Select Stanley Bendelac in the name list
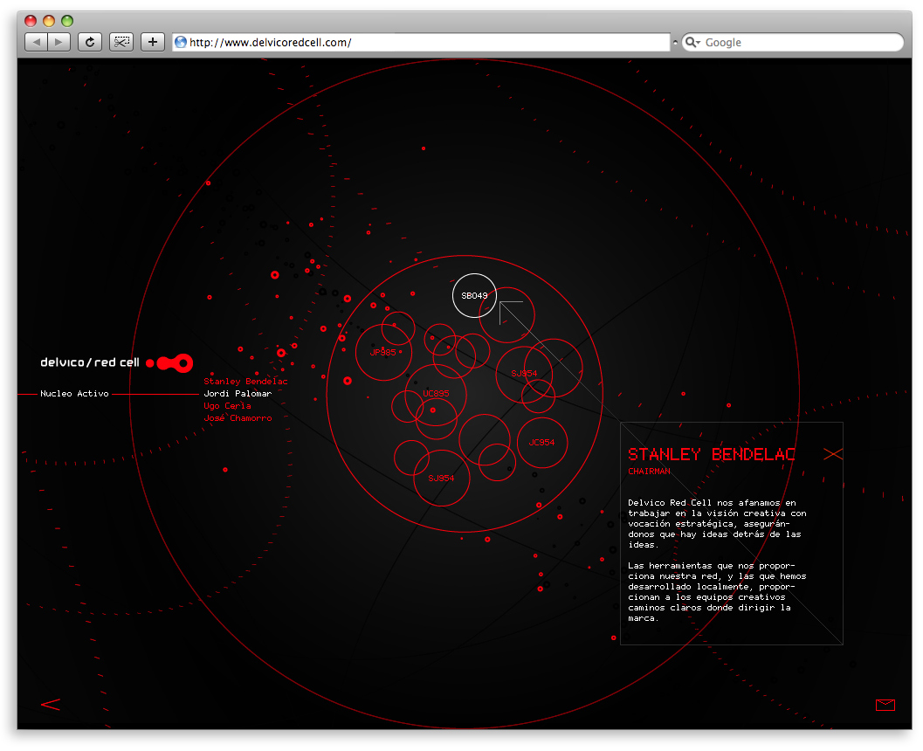 245,382
